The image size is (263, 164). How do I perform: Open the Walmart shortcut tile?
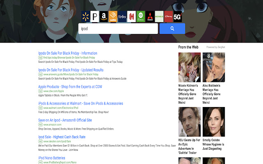pyautogui.click(x=85, y=16)
